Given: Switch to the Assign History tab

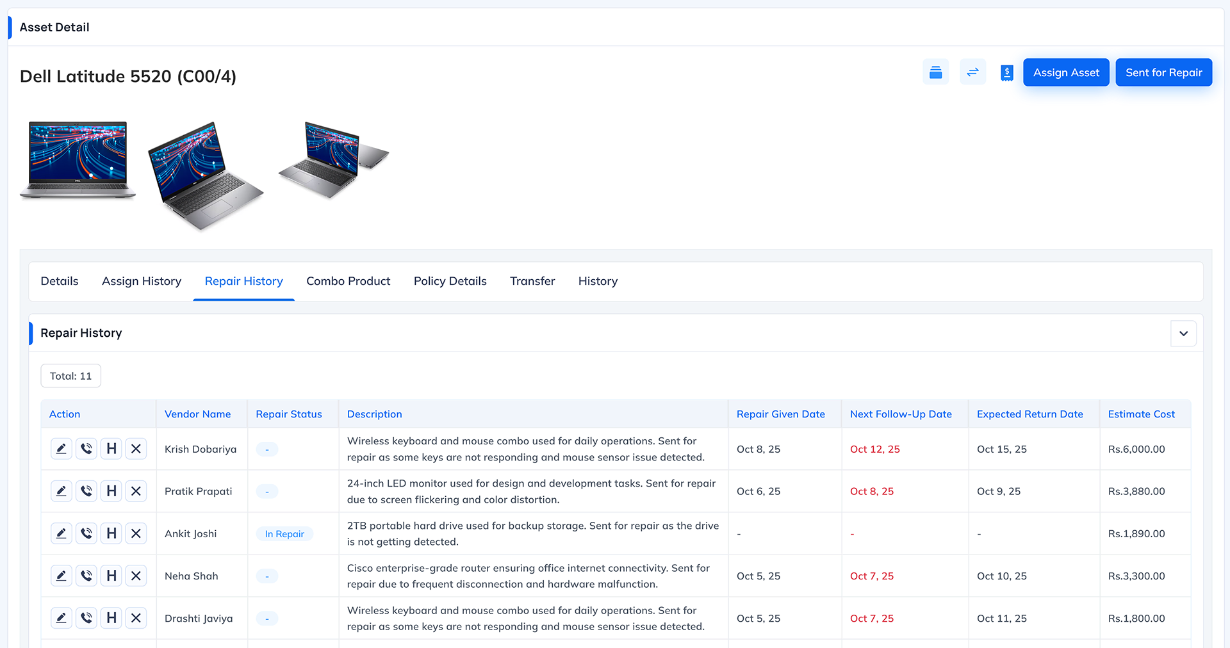Looking at the screenshot, I should 142,281.
